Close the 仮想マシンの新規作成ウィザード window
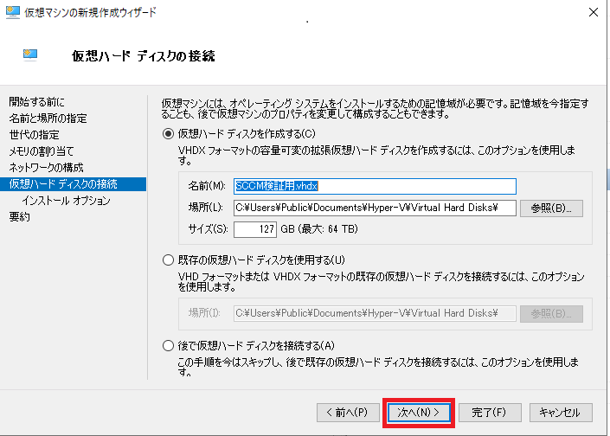Screen dimensions: 610x436 (594, 12)
